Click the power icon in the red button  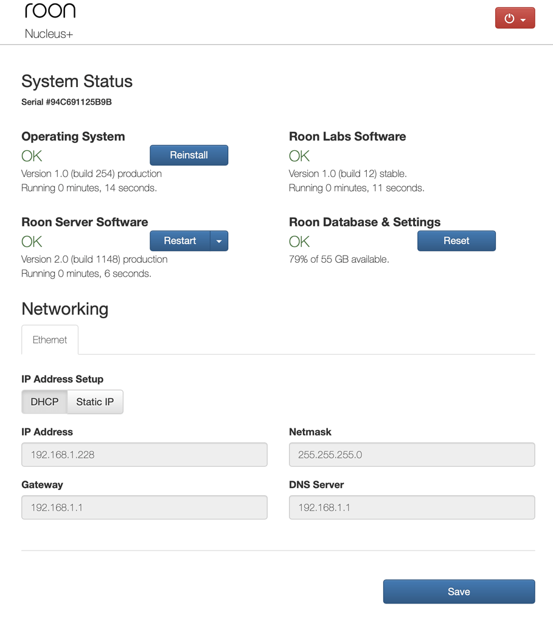click(510, 18)
